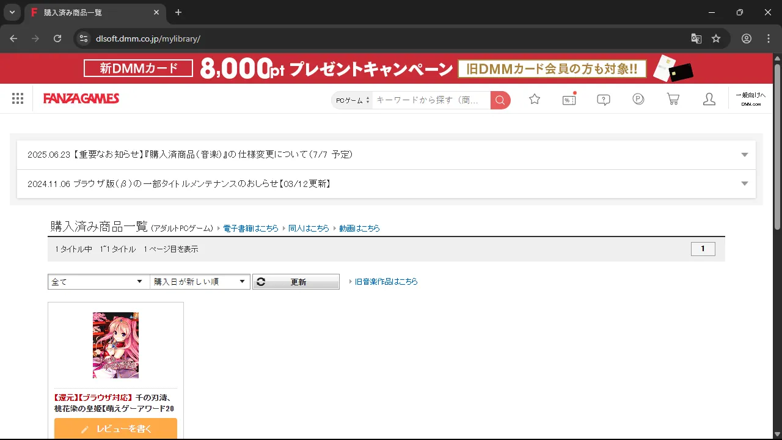This screenshot has height=440, width=782.
Task: Open the points P icon
Action: pyautogui.click(x=638, y=99)
